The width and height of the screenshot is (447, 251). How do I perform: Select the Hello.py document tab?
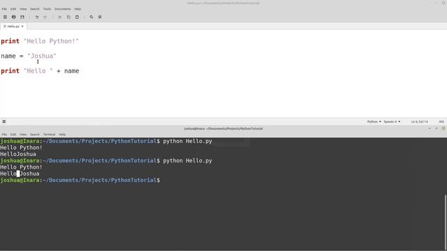pyautogui.click(x=13, y=26)
